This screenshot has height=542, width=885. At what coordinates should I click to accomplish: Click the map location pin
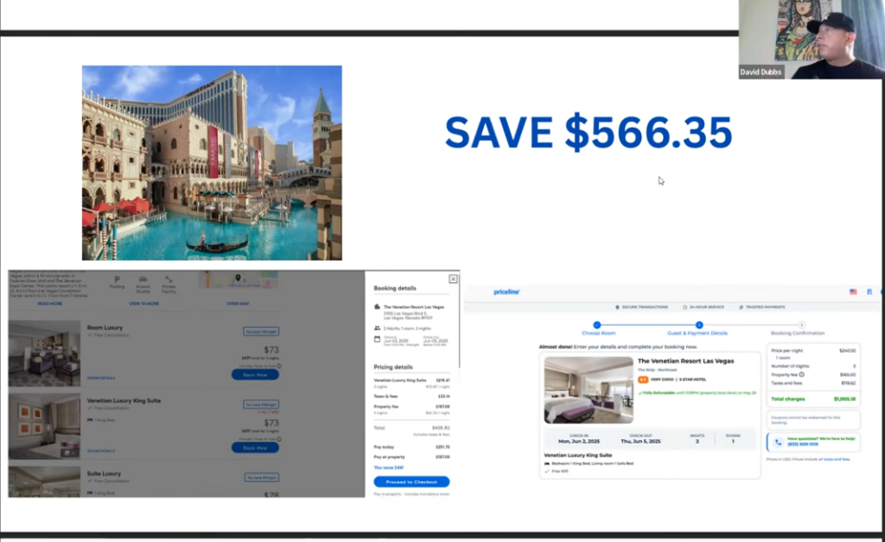[x=239, y=279]
